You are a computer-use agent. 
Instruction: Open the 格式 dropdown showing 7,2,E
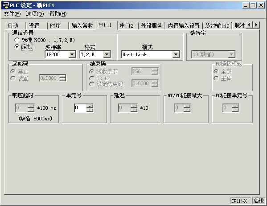(107, 54)
